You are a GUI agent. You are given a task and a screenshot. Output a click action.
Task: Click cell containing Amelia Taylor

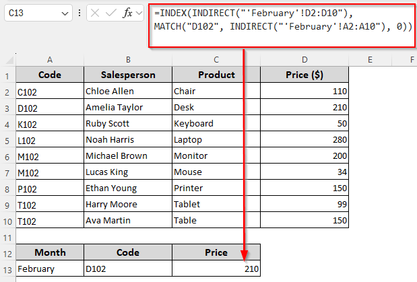pyautogui.click(x=127, y=107)
